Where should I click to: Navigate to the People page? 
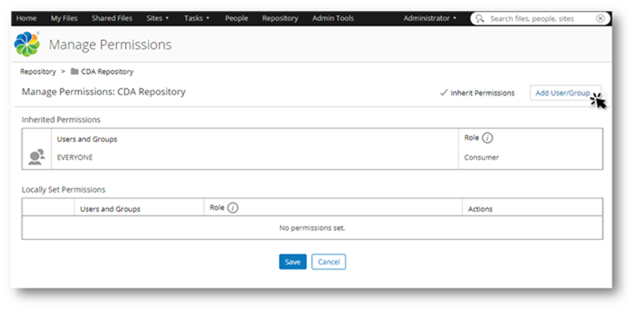click(237, 18)
